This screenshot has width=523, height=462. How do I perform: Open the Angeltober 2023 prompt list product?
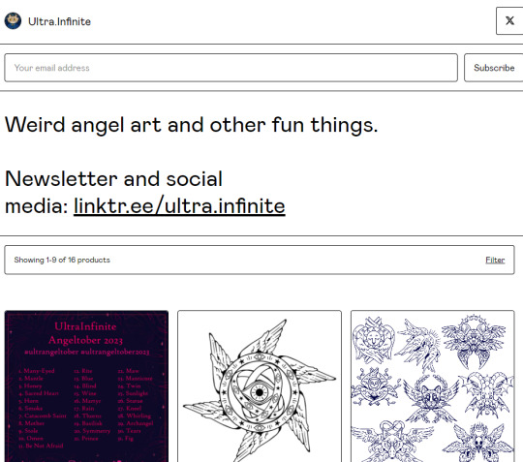tap(86, 386)
